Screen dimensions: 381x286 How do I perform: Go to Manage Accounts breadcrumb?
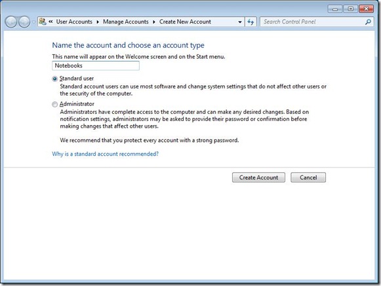[126, 22]
